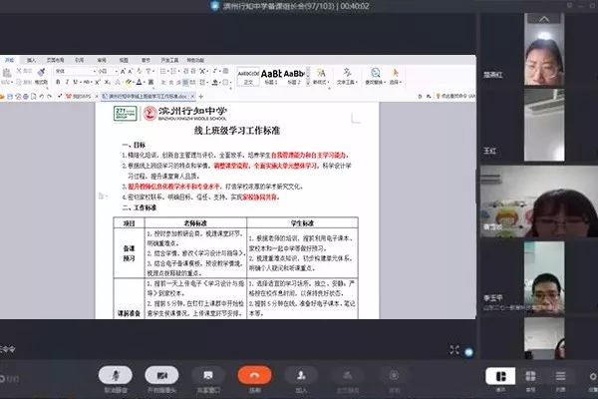The image size is (598, 399).
Task: Insert a bulleted list
Action: click(x=162, y=71)
